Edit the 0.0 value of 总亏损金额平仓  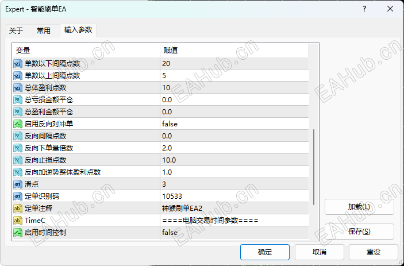(x=234, y=100)
